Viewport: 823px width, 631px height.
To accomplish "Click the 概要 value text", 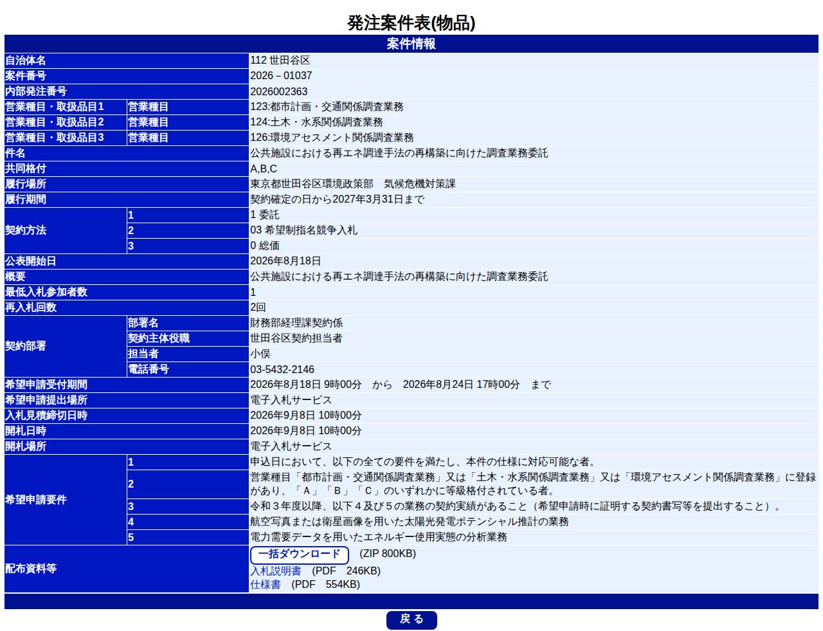I will click(x=399, y=277).
